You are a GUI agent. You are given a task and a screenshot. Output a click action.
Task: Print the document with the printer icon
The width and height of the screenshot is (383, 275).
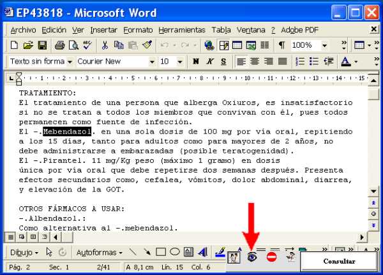point(59,45)
